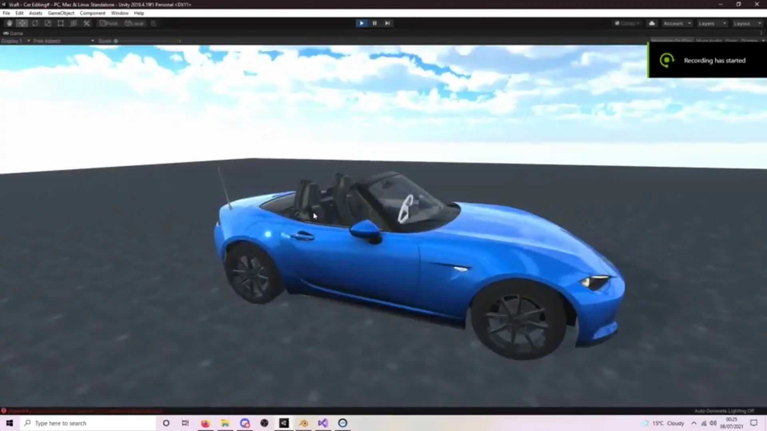The width and height of the screenshot is (767, 431).
Task: Open the GameObject menu
Action: pyautogui.click(x=61, y=13)
